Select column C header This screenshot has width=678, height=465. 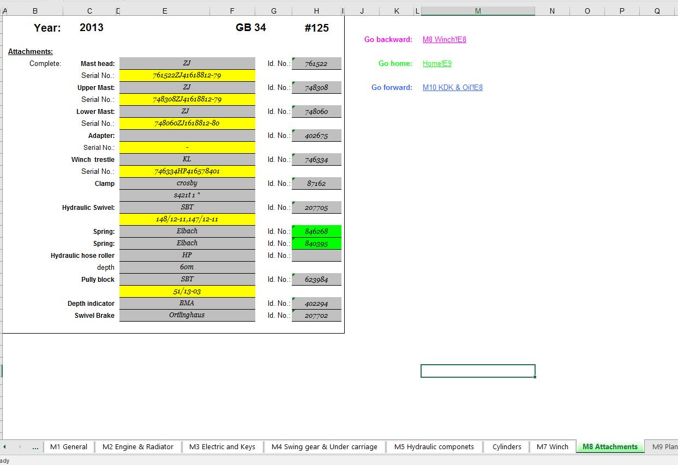click(x=89, y=11)
